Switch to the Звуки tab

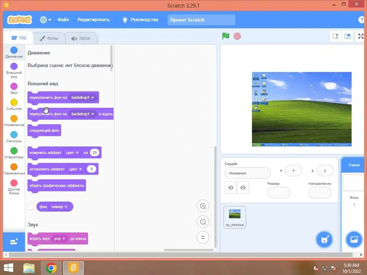pos(81,38)
